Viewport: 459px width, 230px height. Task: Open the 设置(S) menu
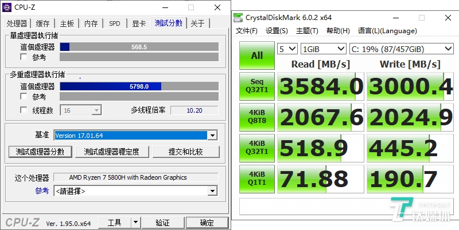(277, 31)
